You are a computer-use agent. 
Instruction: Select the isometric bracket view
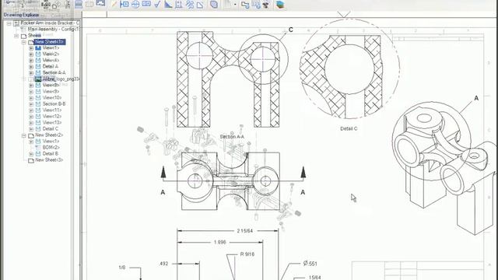click(x=444, y=168)
